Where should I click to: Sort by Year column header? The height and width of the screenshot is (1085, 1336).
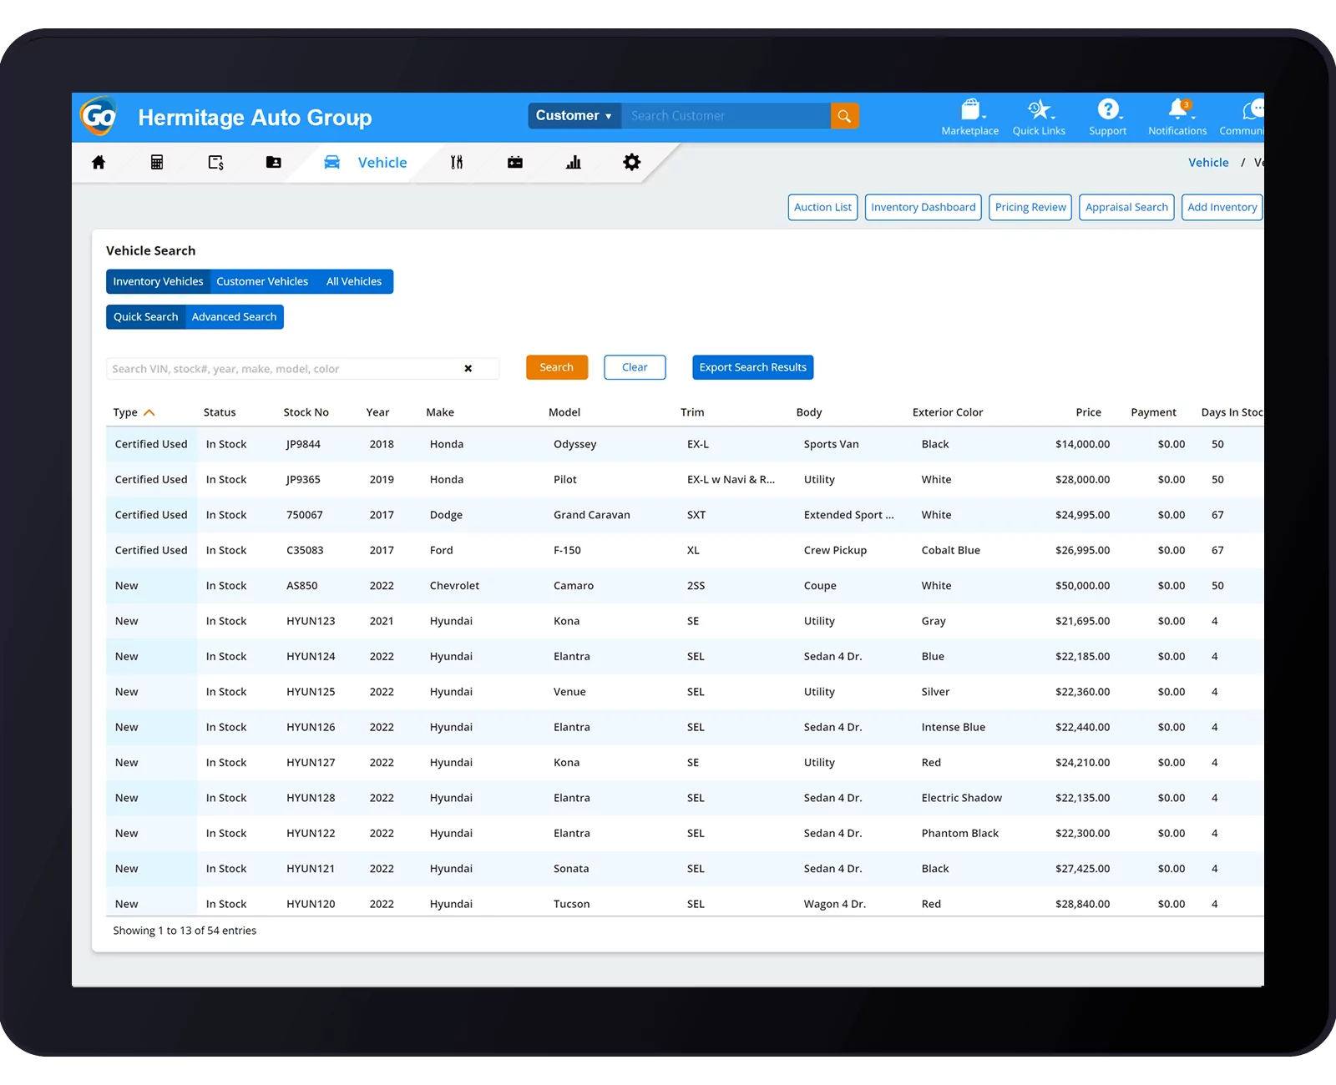[x=377, y=412]
